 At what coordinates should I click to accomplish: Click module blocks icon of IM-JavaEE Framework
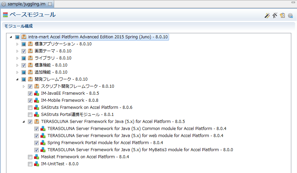pos(37,93)
